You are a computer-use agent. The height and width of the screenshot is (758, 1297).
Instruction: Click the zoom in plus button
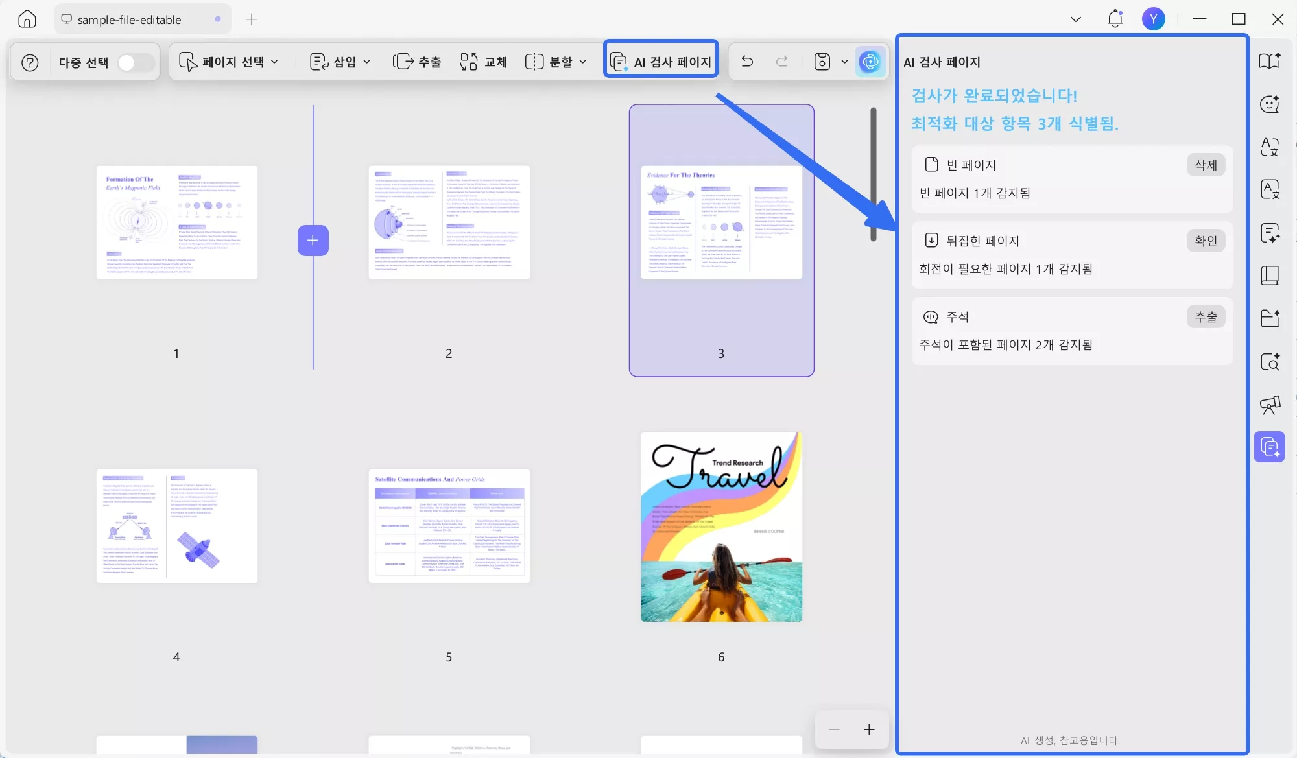868,729
